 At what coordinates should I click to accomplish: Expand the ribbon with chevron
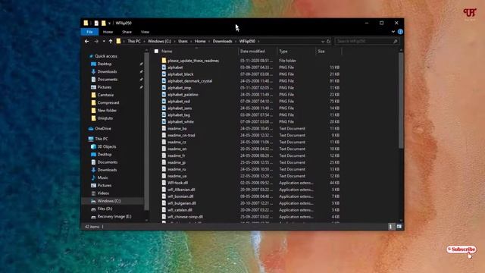click(x=393, y=32)
